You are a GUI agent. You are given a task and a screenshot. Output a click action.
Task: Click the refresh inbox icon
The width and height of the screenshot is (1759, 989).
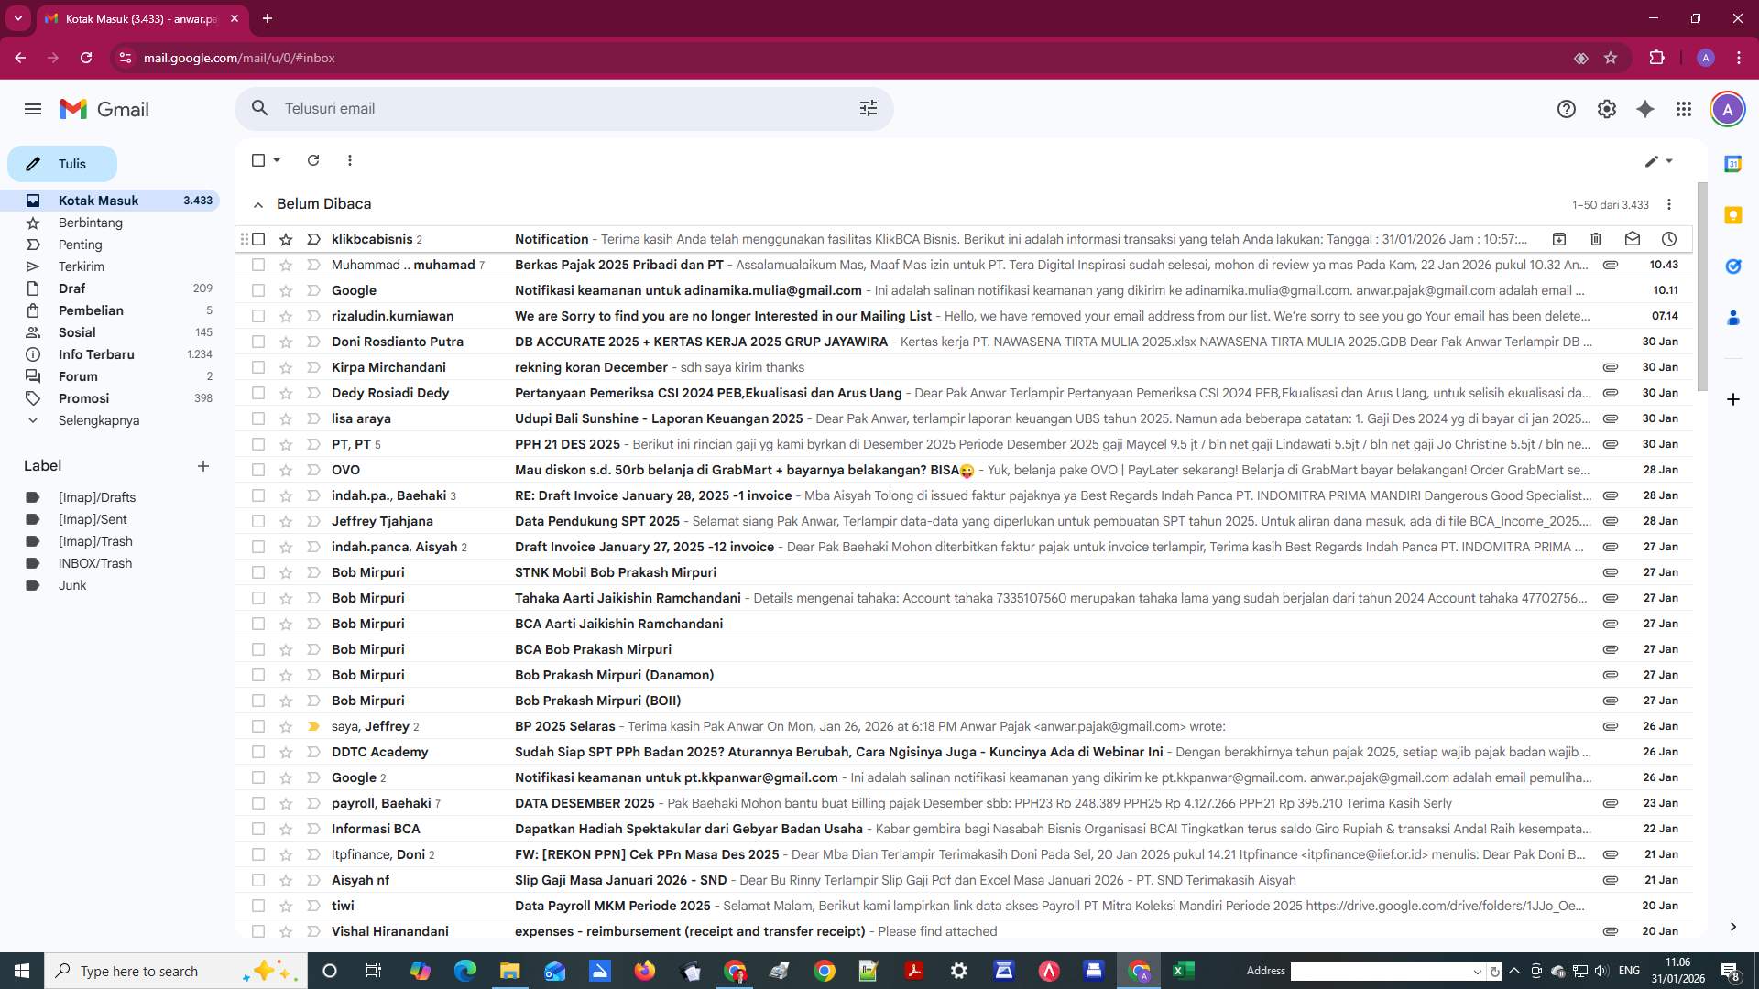[x=313, y=160]
